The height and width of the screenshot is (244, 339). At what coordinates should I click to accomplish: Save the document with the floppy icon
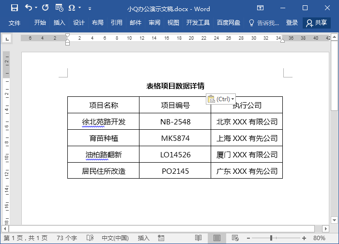[x=15, y=8]
